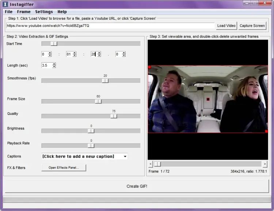
Task: Click the Quality slider handle
Action: (x=114, y=116)
